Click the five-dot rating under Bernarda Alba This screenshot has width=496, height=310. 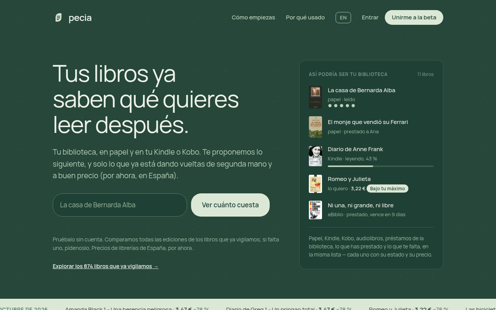tap(341, 106)
